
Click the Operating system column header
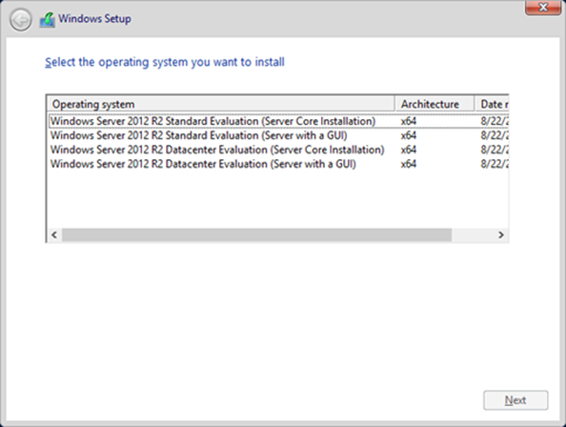click(221, 104)
